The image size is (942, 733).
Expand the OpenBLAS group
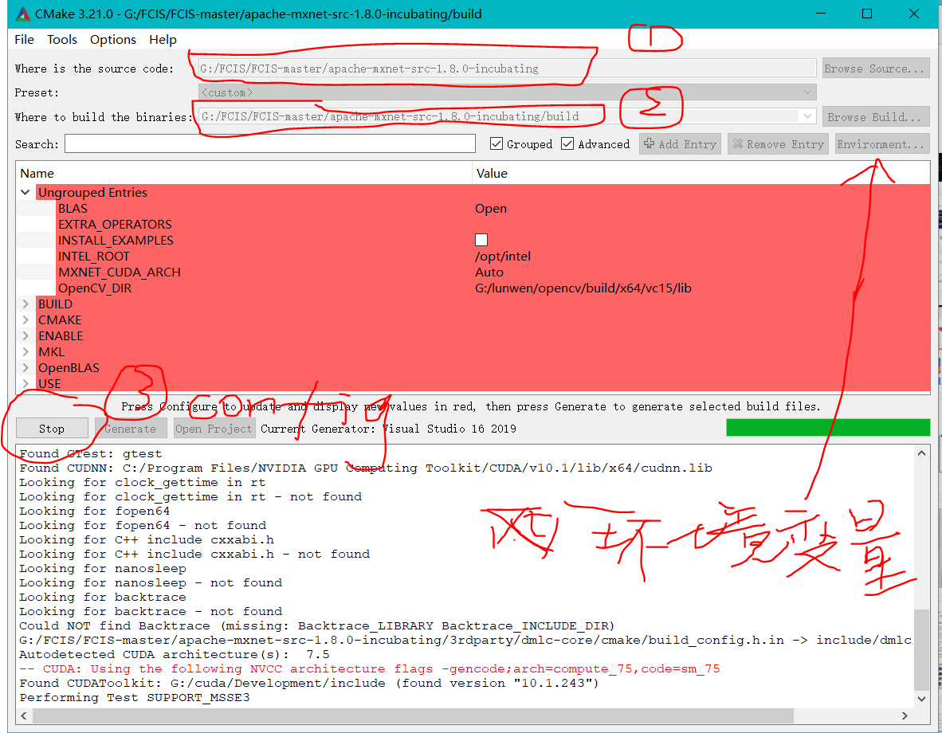tap(26, 368)
